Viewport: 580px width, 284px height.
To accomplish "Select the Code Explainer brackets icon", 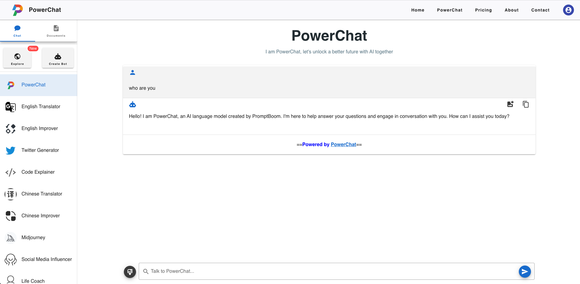I will [x=11, y=172].
